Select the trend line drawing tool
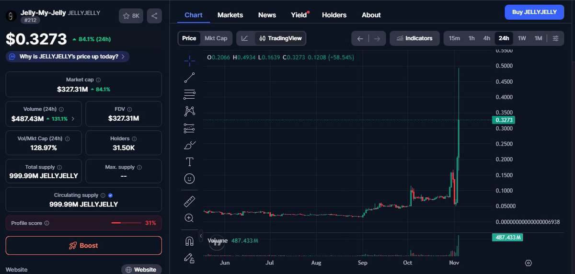 click(x=189, y=78)
